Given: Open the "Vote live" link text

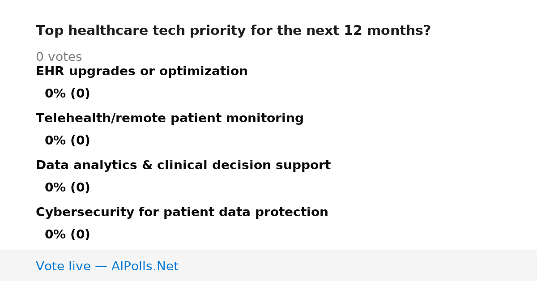Looking at the screenshot, I should click(63, 267).
